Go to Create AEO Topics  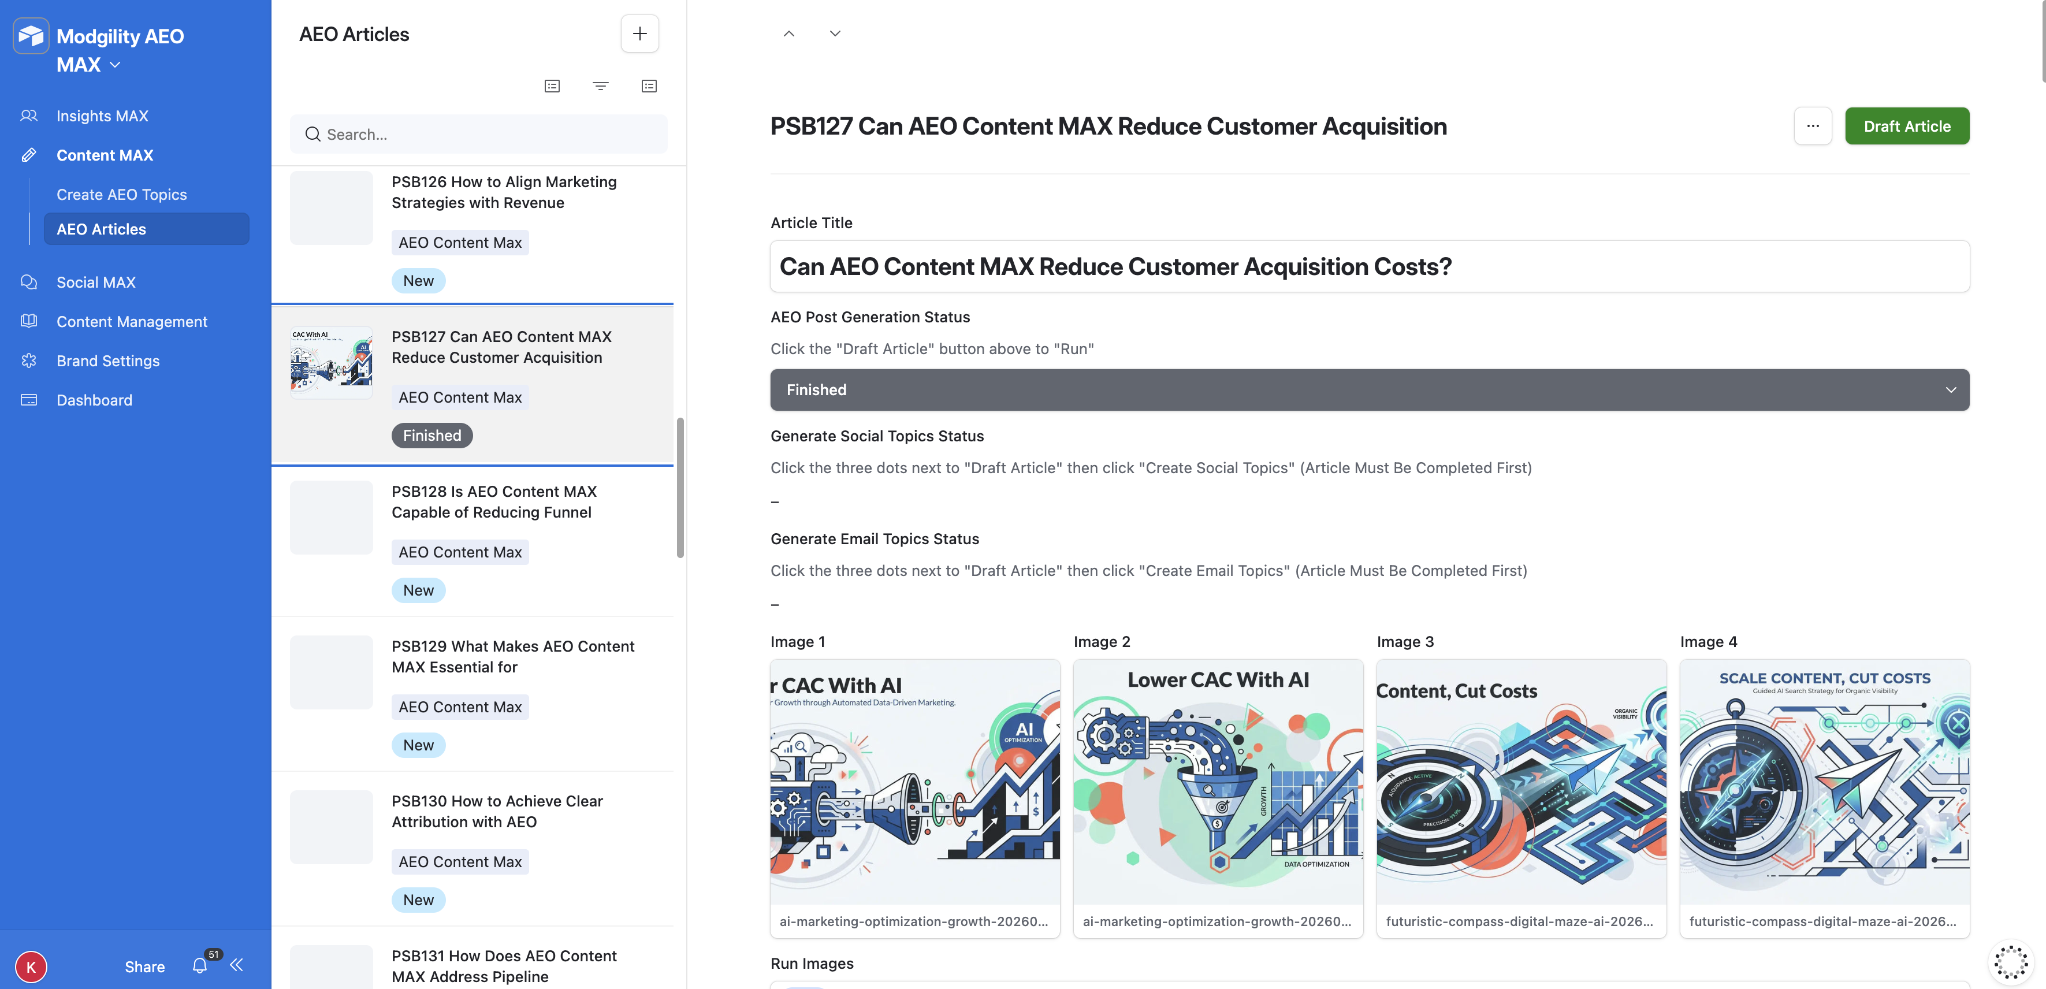pos(121,195)
